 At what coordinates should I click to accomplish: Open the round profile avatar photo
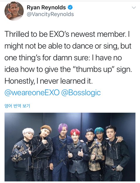14,11
